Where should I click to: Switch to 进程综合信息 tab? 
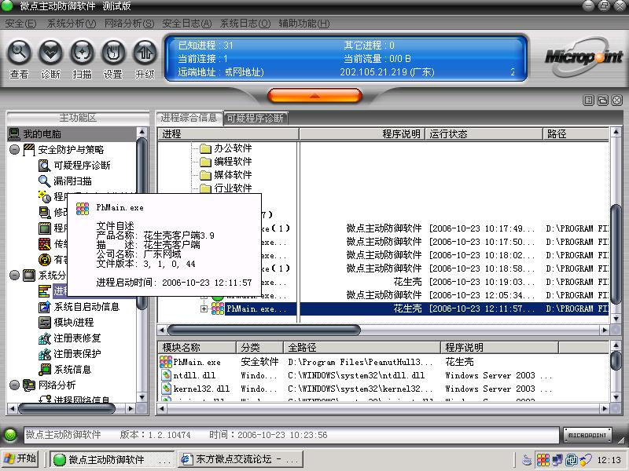coord(189,118)
